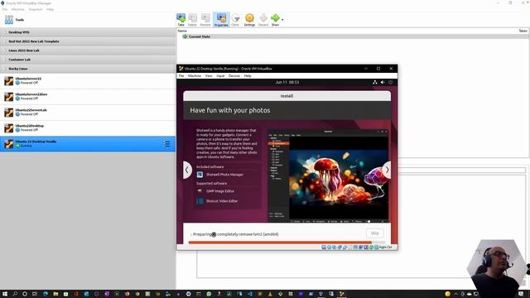Click the Take snapshot toolbar icon
530x298 pixels.
[x=181, y=20]
